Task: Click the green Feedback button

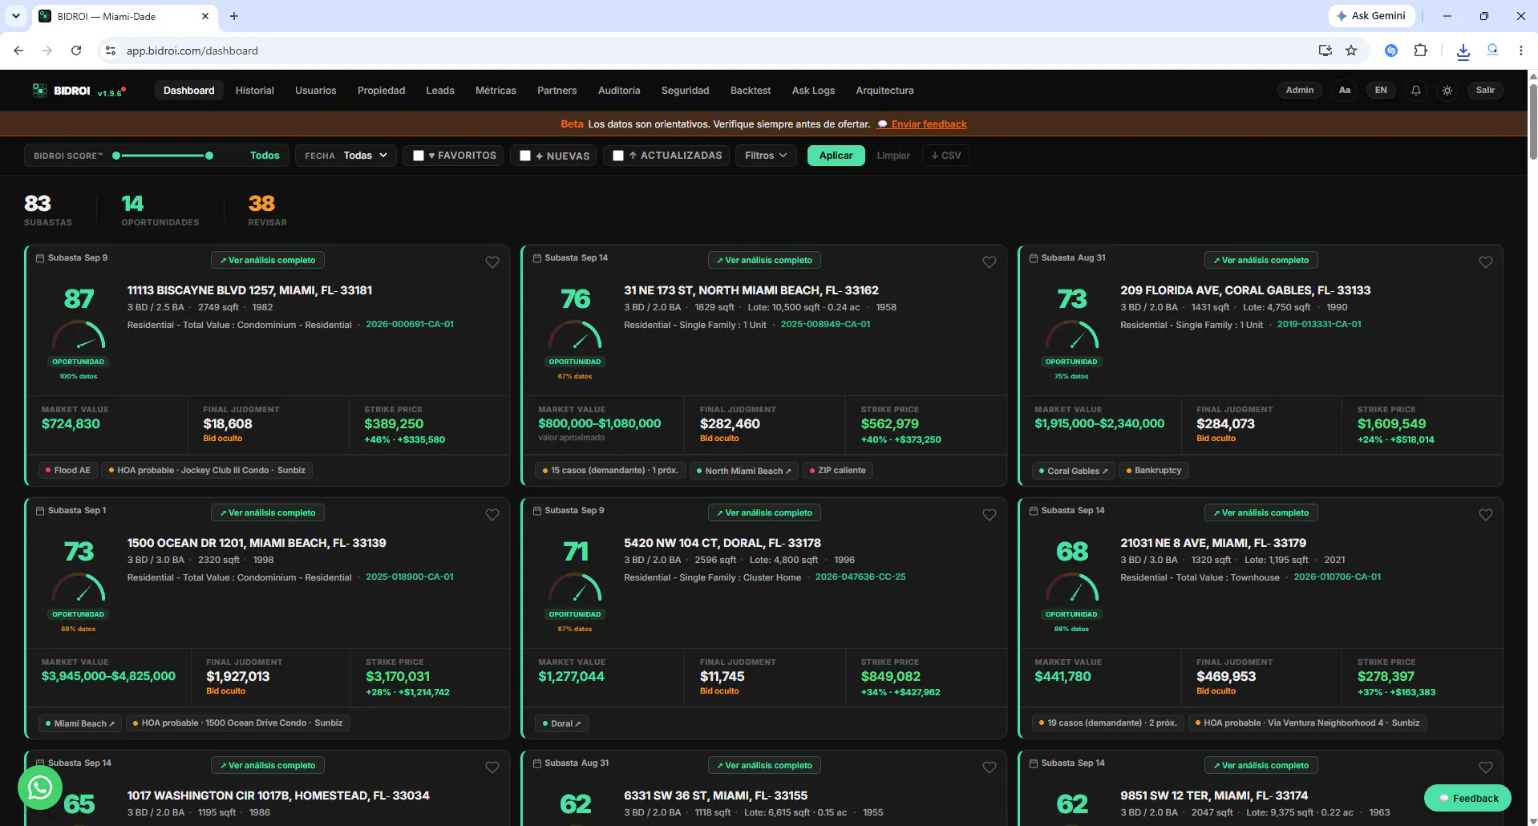Action: [x=1467, y=798]
